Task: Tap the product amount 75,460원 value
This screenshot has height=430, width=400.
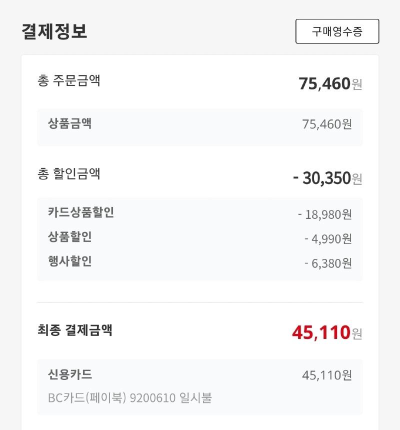Action: [x=327, y=124]
